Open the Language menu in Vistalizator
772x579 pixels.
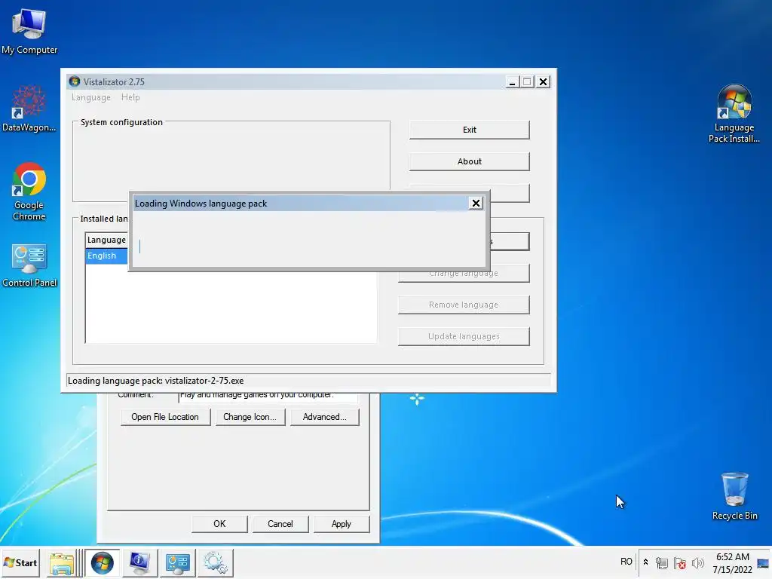click(x=91, y=97)
